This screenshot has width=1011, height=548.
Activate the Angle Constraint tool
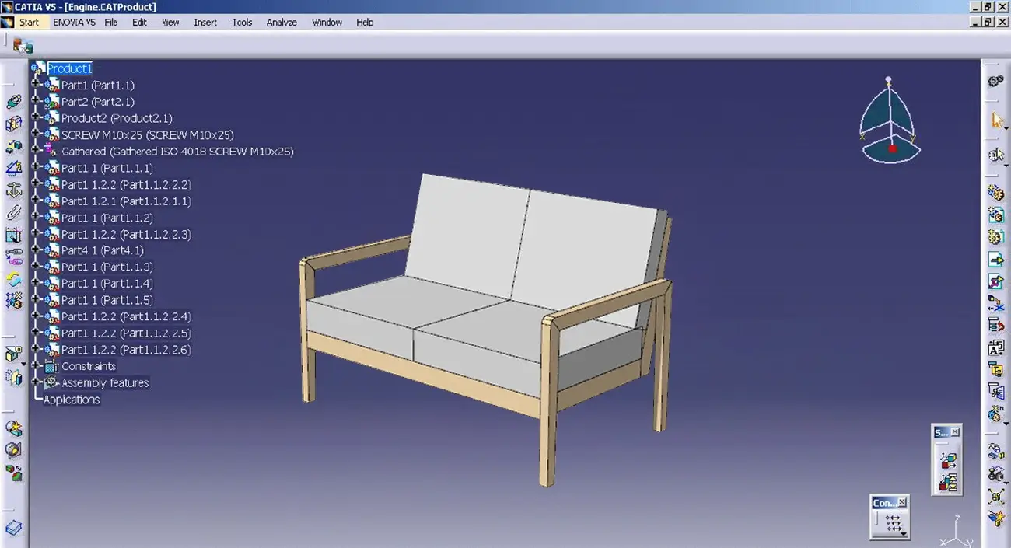coord(13,168)
